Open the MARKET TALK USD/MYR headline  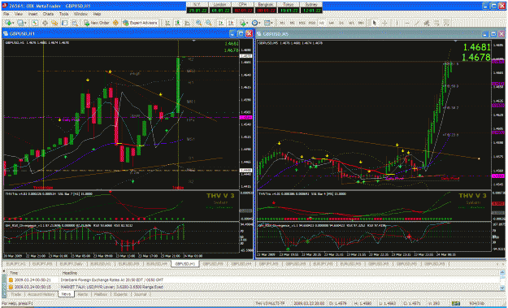point(111,287)
